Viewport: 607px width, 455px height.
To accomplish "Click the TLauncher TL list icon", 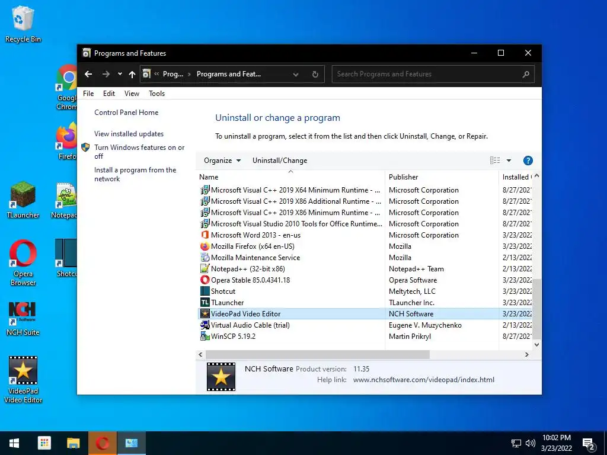I will 205,302.
